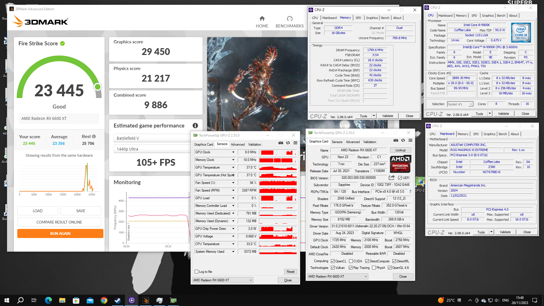Open the 3DMark BENCHMARKS gauge icon

coord(290,19)
